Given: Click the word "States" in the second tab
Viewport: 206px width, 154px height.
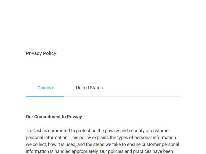Looking at the screenshot, I should [x=96, y=88].
